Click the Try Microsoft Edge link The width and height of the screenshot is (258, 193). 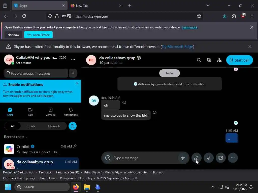[177, 47]
